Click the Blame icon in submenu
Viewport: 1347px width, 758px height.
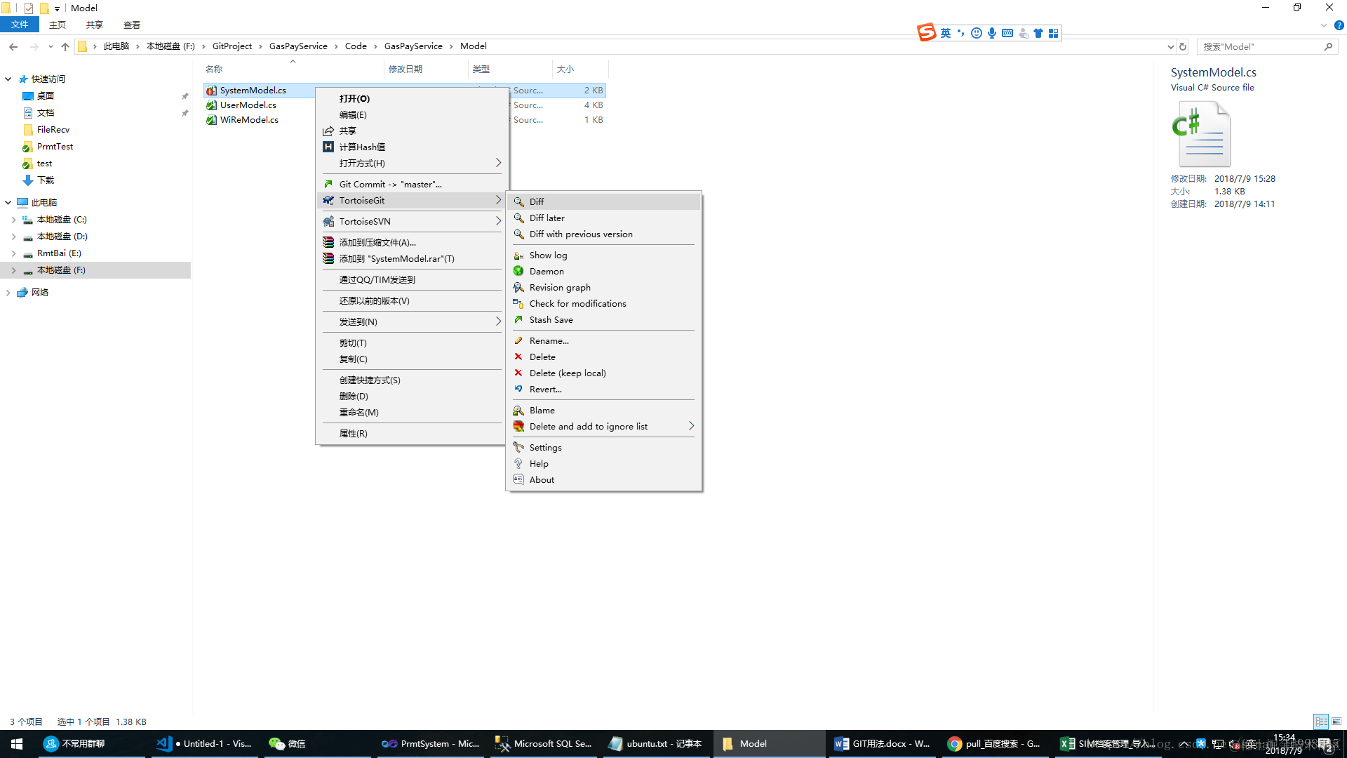coord(518,411)
